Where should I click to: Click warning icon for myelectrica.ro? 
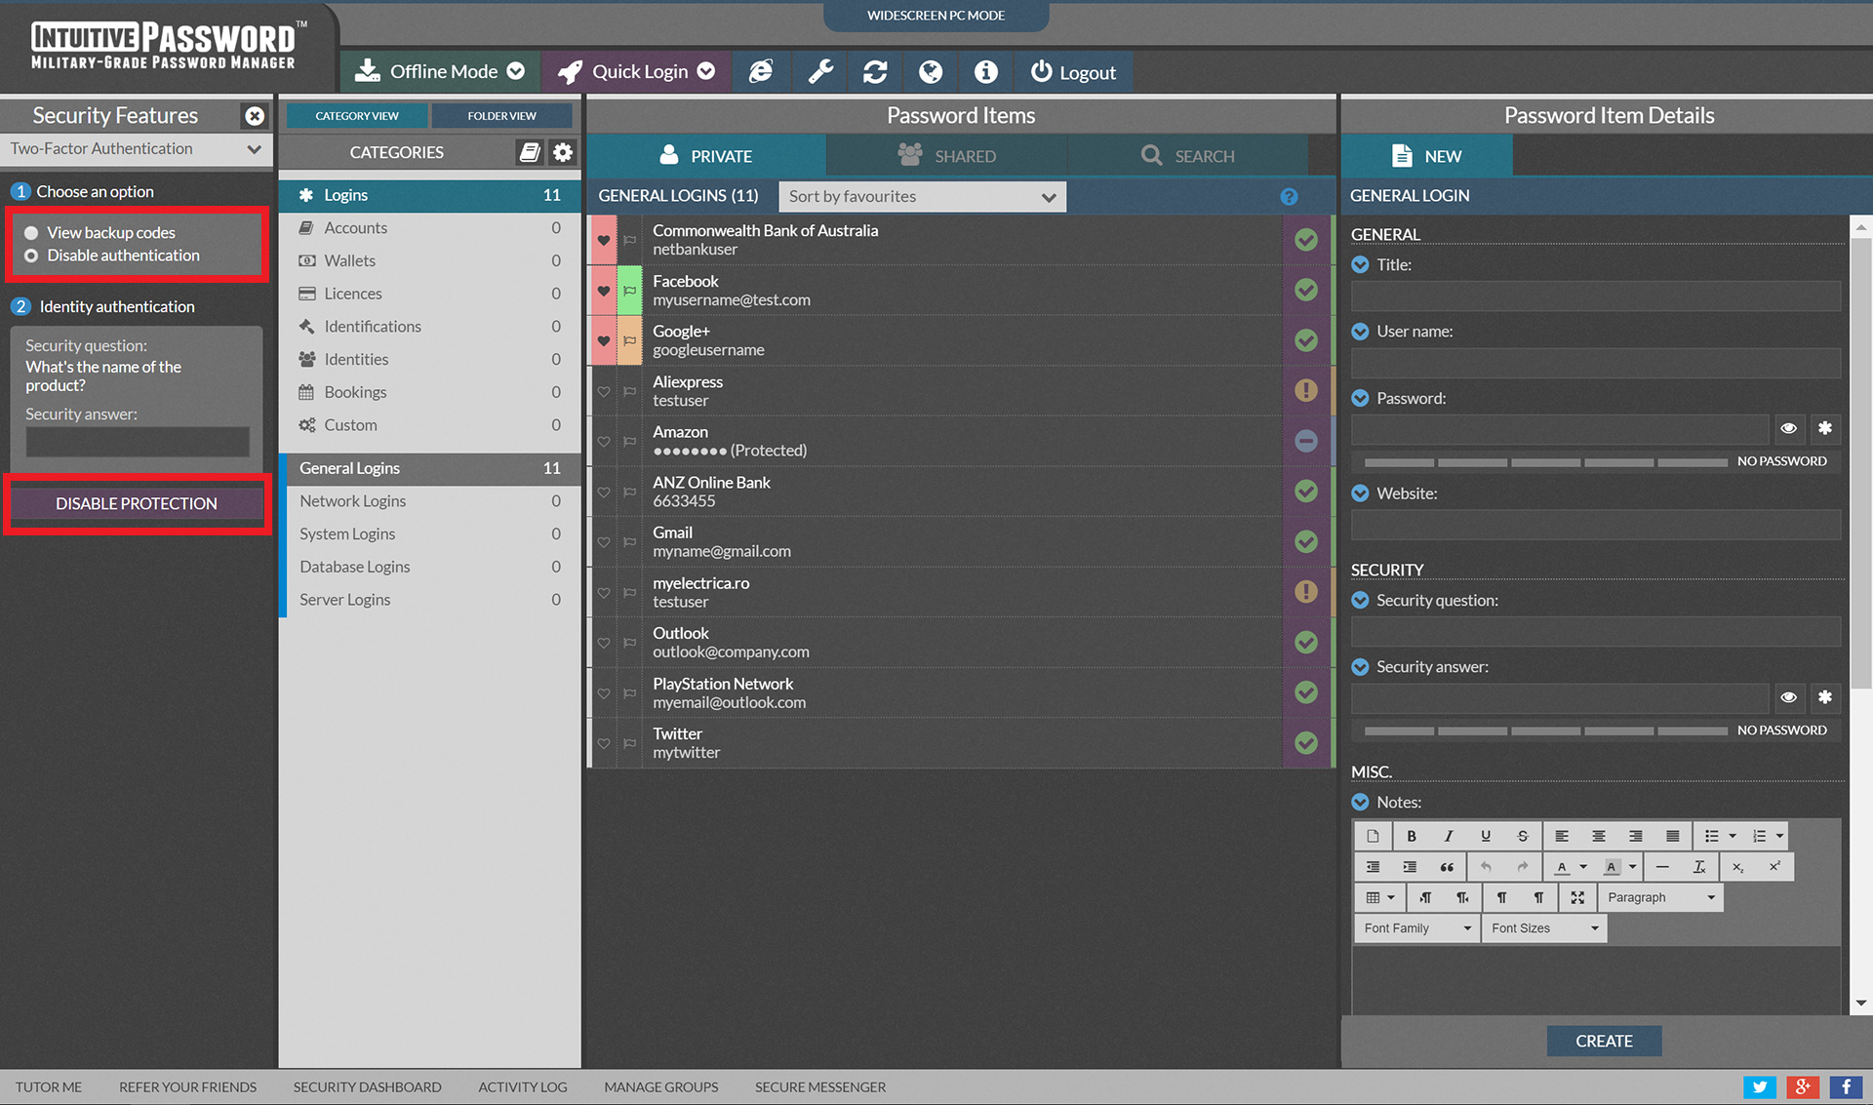click(x=1306, y=592)
